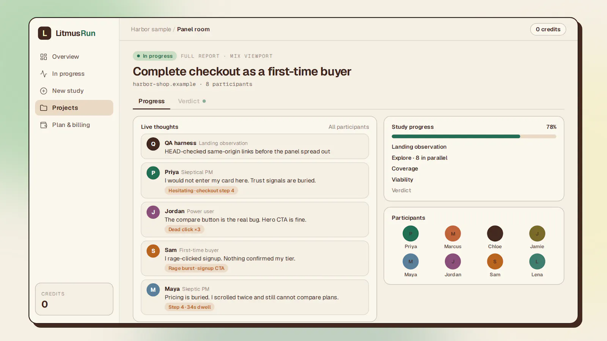Select participant Jamie
Viewport: 607px width, 341px height.
tap(537, 237)
